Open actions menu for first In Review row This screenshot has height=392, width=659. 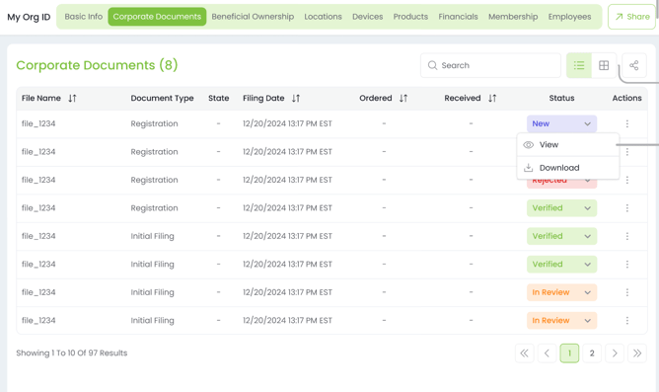(627, 292)
